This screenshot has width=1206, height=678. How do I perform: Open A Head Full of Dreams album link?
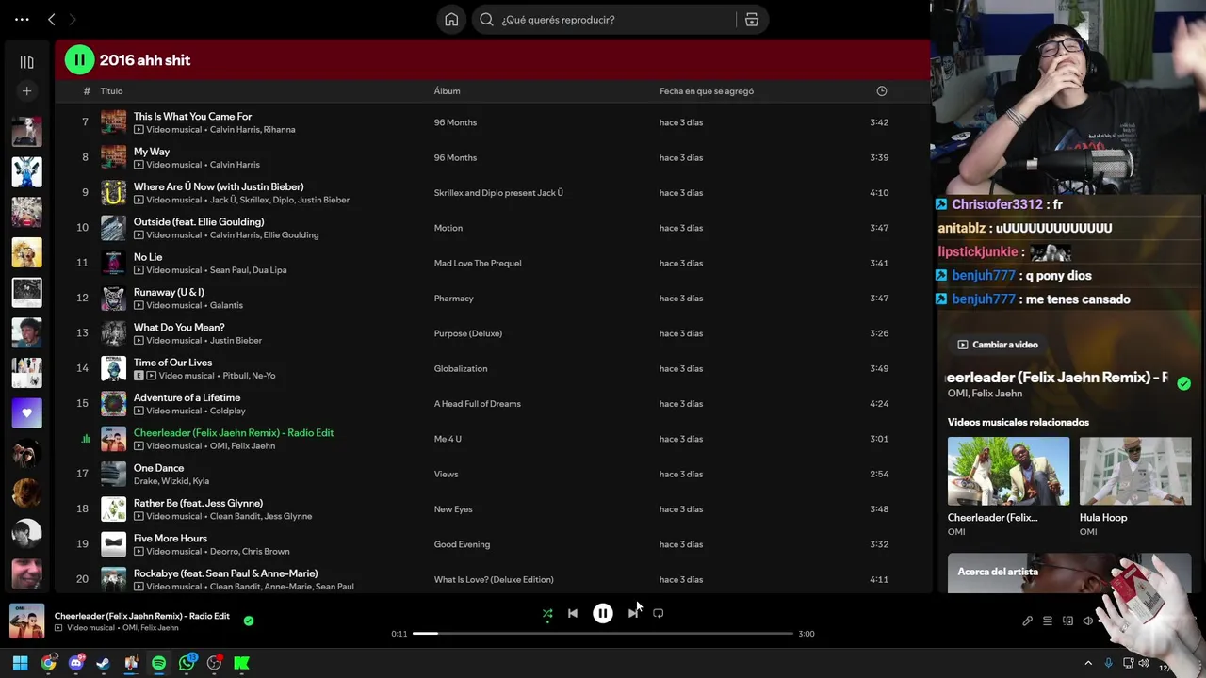tap(477, 404)
